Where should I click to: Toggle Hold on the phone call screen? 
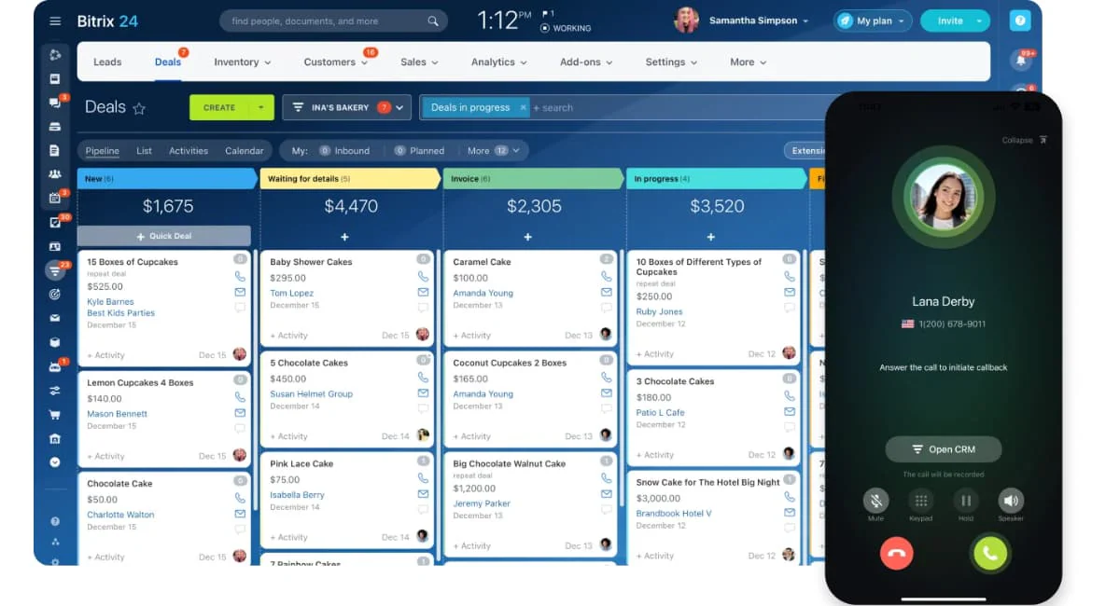point(966,501)
